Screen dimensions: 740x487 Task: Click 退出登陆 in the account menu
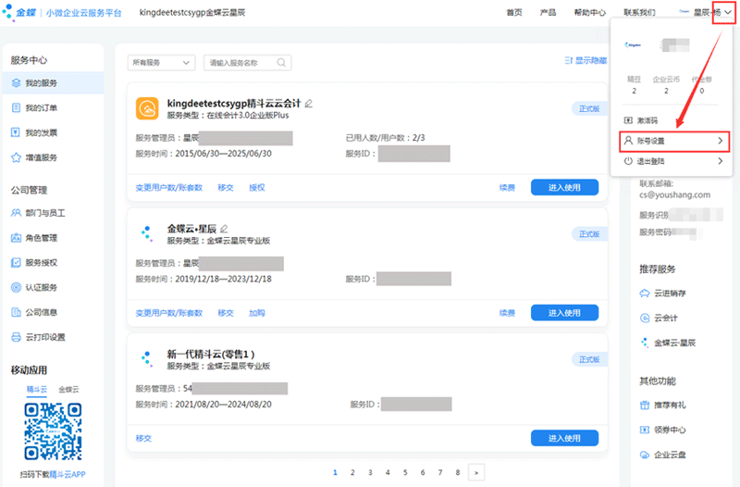pos(650,161)
